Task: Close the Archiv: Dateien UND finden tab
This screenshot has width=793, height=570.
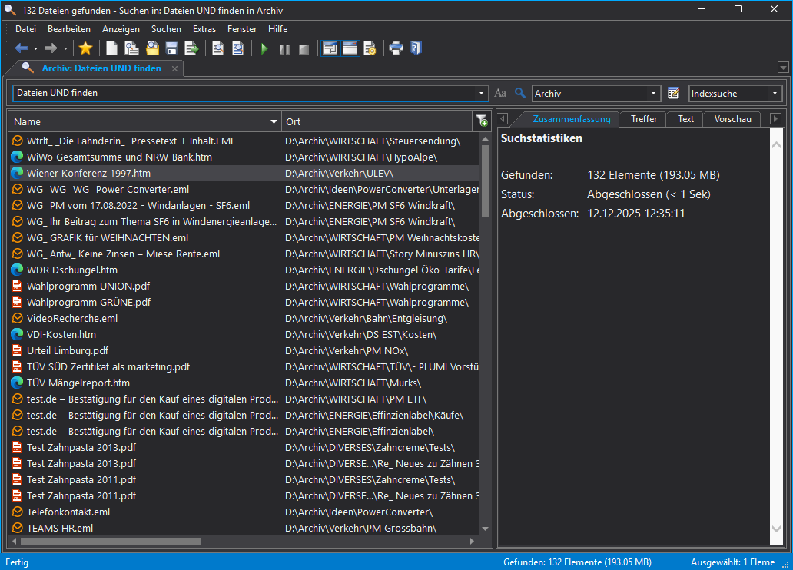Action: [x=174, y=68]
